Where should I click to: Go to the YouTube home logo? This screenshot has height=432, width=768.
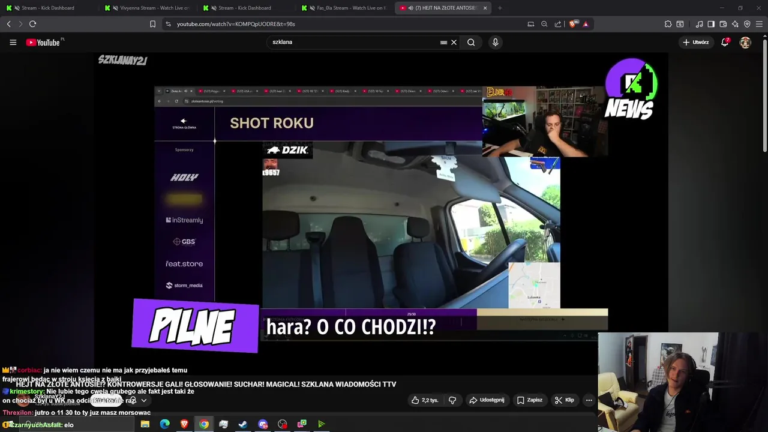pyautogui.click(x=43, y=42)
